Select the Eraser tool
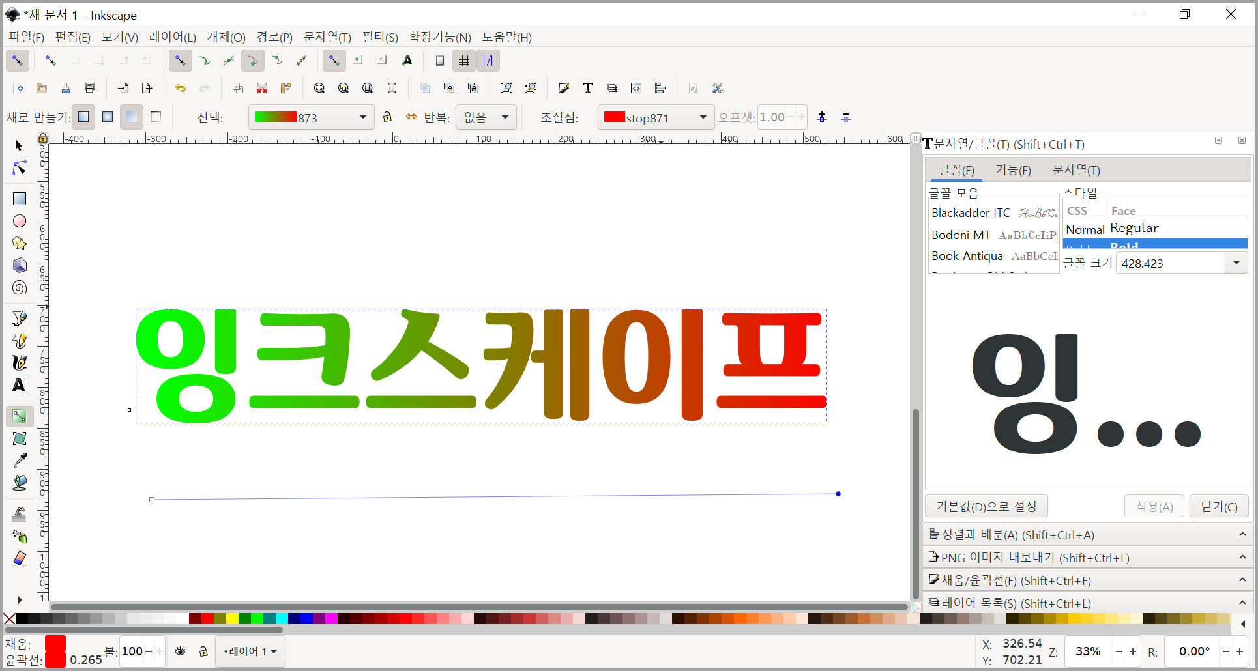Image resolution: width=1258 pixels, height=671 pixels. [x=20, y=558]
